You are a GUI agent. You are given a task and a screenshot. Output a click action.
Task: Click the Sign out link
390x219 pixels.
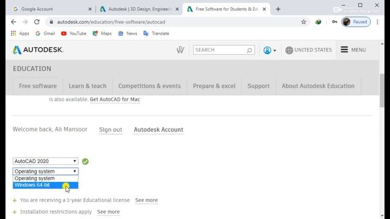tap(110, 130)
